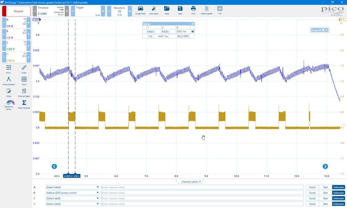Expand channel D label dropdown
Viewport: 347px width, 208px height.
73,204
